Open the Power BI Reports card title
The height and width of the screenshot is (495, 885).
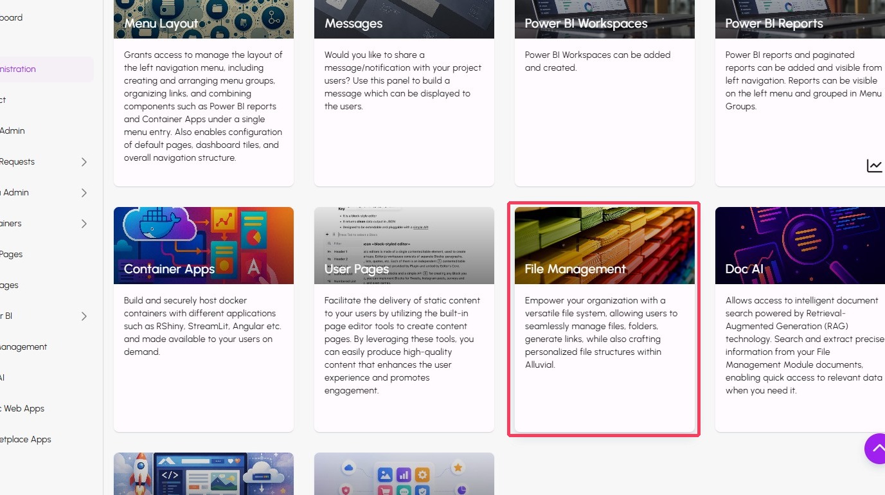coord(774,24)
